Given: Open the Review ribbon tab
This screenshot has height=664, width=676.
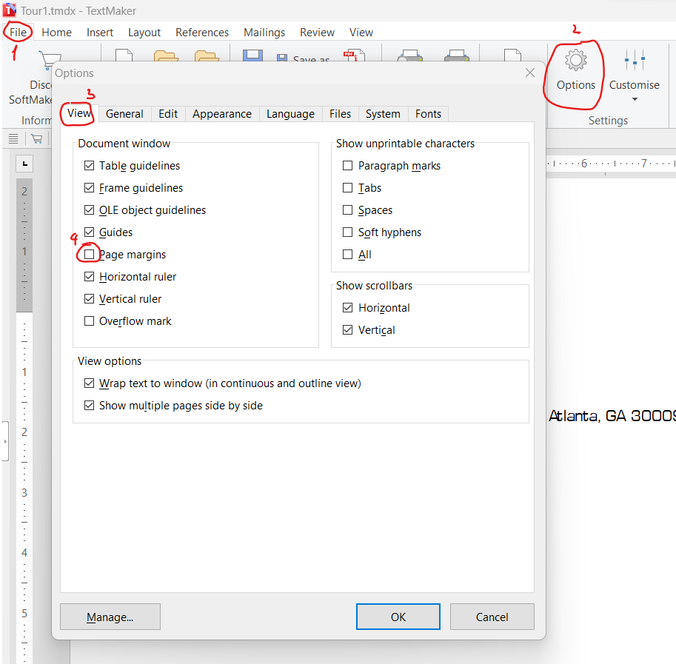Looking at the screenshot, I should [x=317, y=33].
